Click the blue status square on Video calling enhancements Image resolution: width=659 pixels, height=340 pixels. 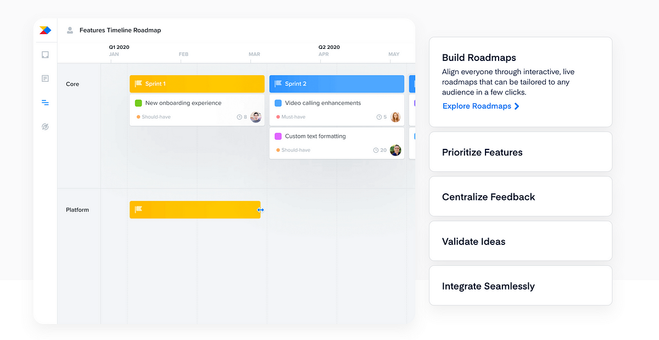(x=278, y=103)
